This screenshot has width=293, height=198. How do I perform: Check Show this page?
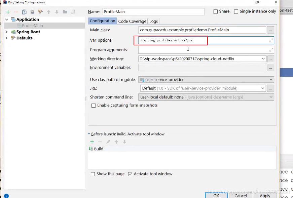pyautogui.click(x=93, y=174)
